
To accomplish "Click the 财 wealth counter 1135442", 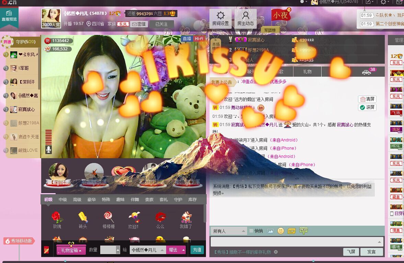I will tap(58, 41).
